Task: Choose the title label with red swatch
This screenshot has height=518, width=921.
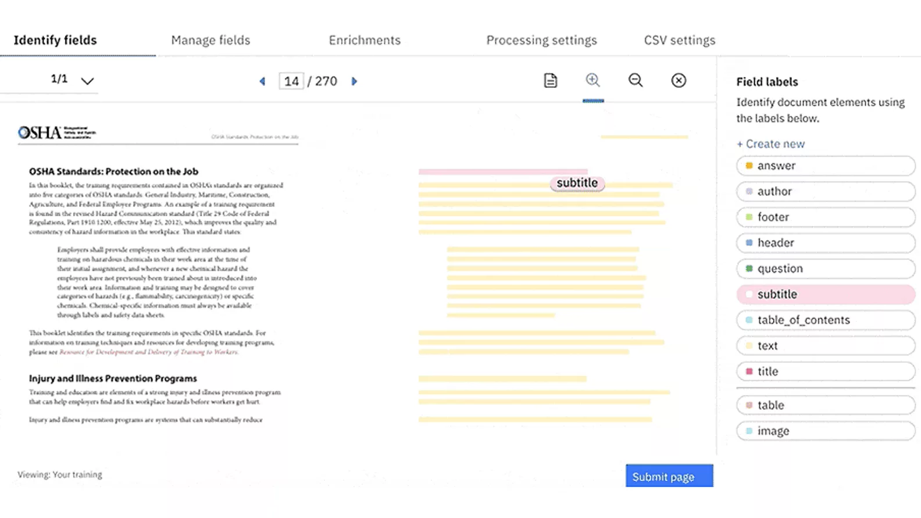Action: coord(825,371)
